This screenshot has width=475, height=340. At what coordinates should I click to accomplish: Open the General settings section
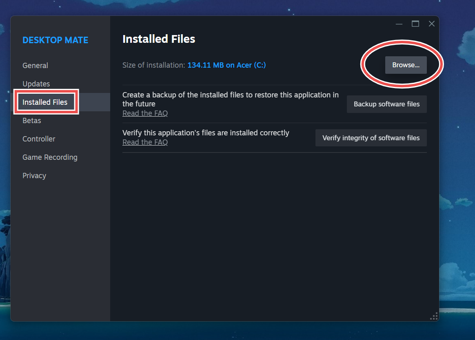pyautogui.click(x=35, y=65)
